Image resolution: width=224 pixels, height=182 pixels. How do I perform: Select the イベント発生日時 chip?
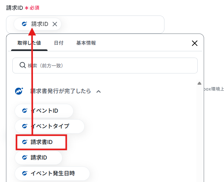[x=52, y=173]
